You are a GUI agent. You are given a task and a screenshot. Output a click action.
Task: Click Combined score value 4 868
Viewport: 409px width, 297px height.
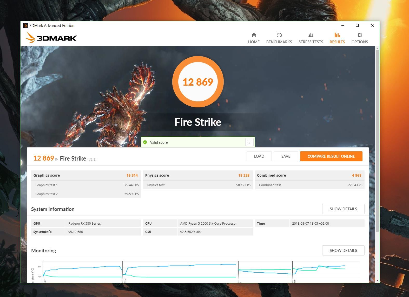[357, 175]
